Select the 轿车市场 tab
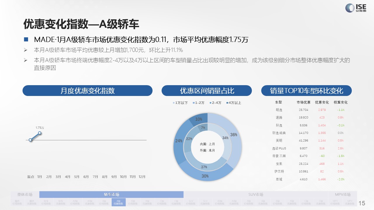 click(x=111, y=195)
